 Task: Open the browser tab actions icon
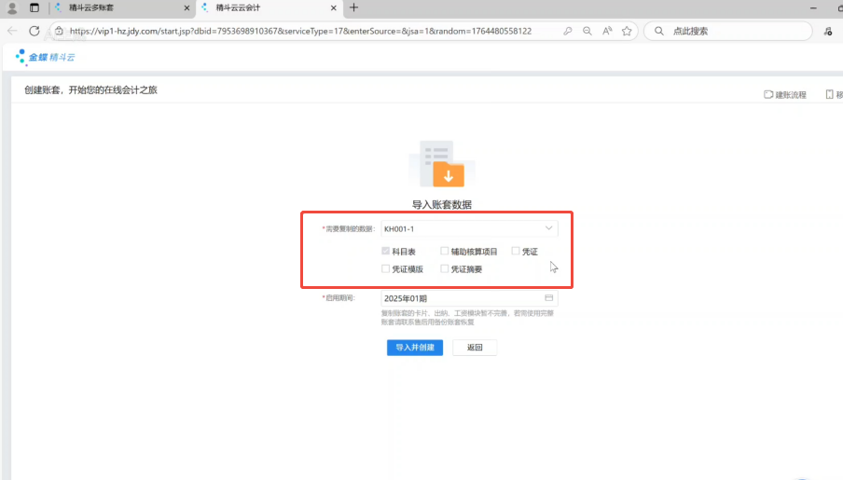click(35, 7)
